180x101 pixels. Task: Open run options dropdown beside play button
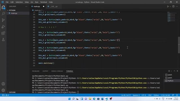170,6
